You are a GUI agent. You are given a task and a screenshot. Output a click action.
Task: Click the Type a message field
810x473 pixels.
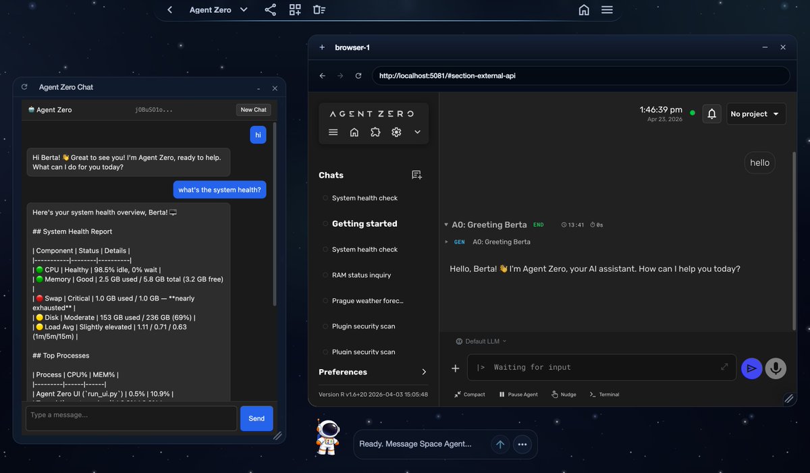point(132,418)
